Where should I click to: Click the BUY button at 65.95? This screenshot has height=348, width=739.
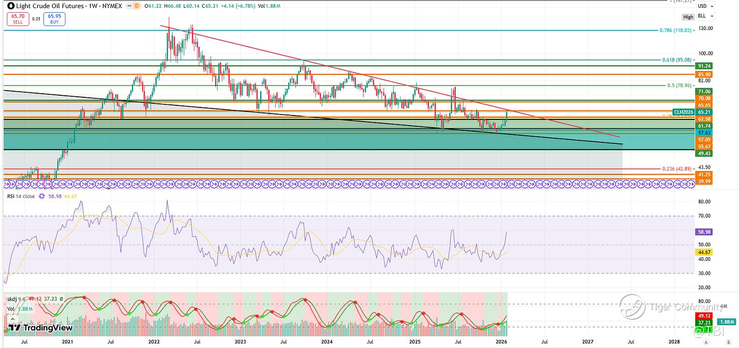click(55, 19)
